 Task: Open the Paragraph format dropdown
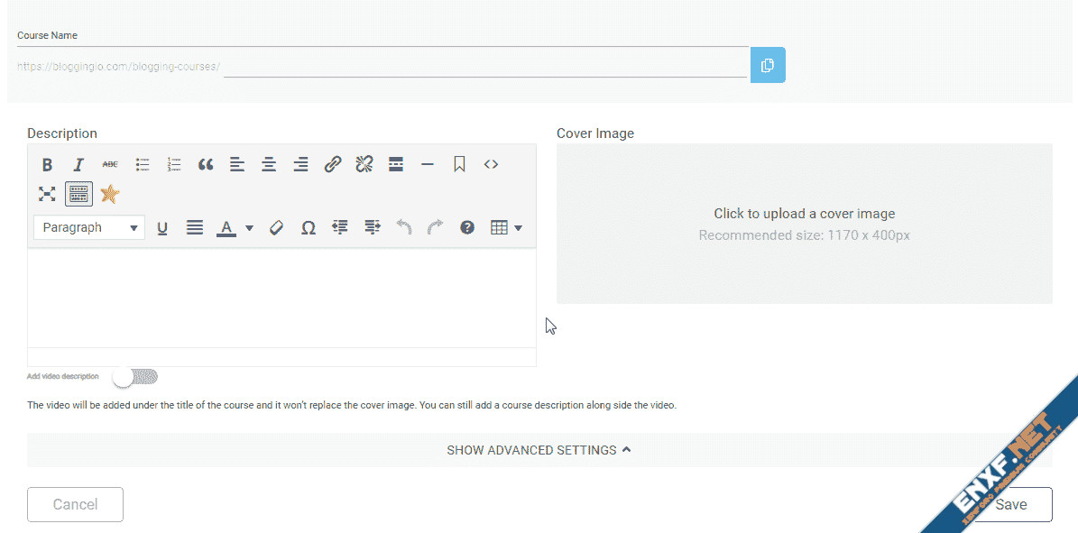tap(89, 228)
